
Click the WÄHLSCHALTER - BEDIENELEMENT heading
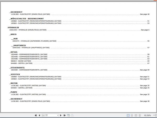click(x=27, y=19)
